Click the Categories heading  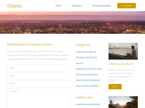(83, 45)
